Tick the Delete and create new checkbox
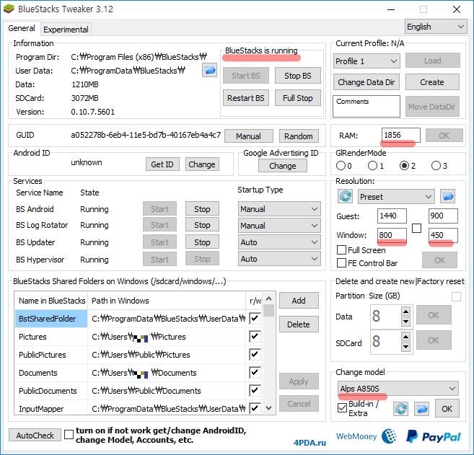This screenshot has height=455, width=474. [456, 296]
